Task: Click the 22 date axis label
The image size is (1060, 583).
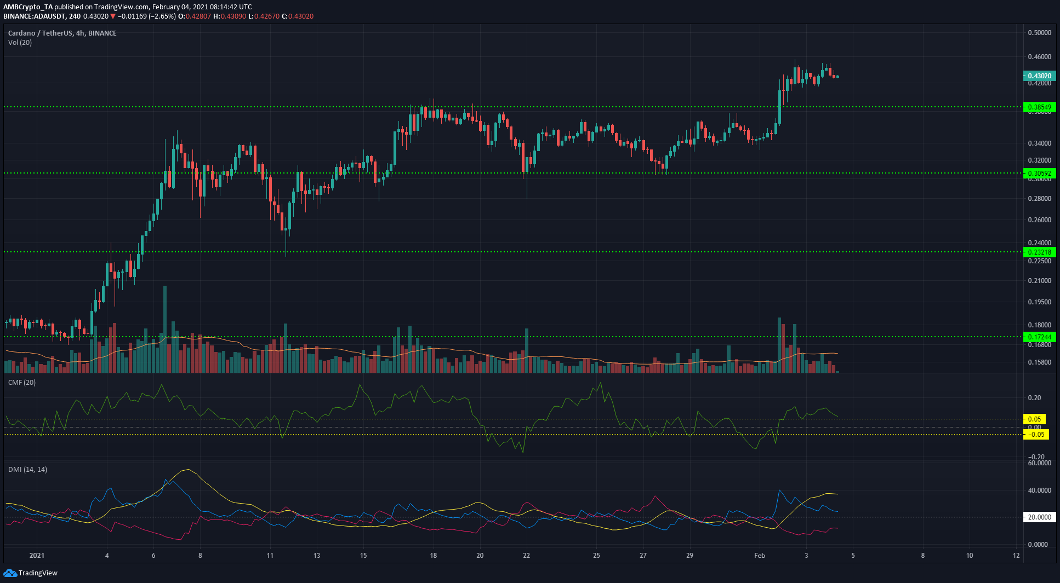Action: [x=526, y=556]
